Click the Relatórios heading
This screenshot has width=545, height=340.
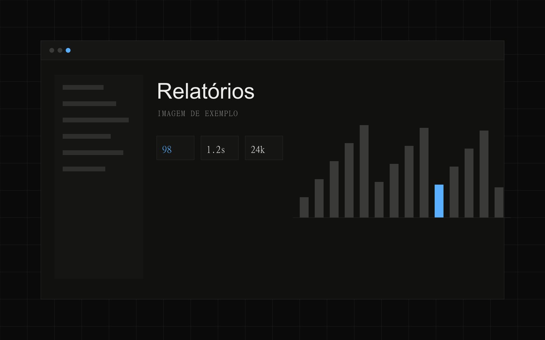point(206,91)
